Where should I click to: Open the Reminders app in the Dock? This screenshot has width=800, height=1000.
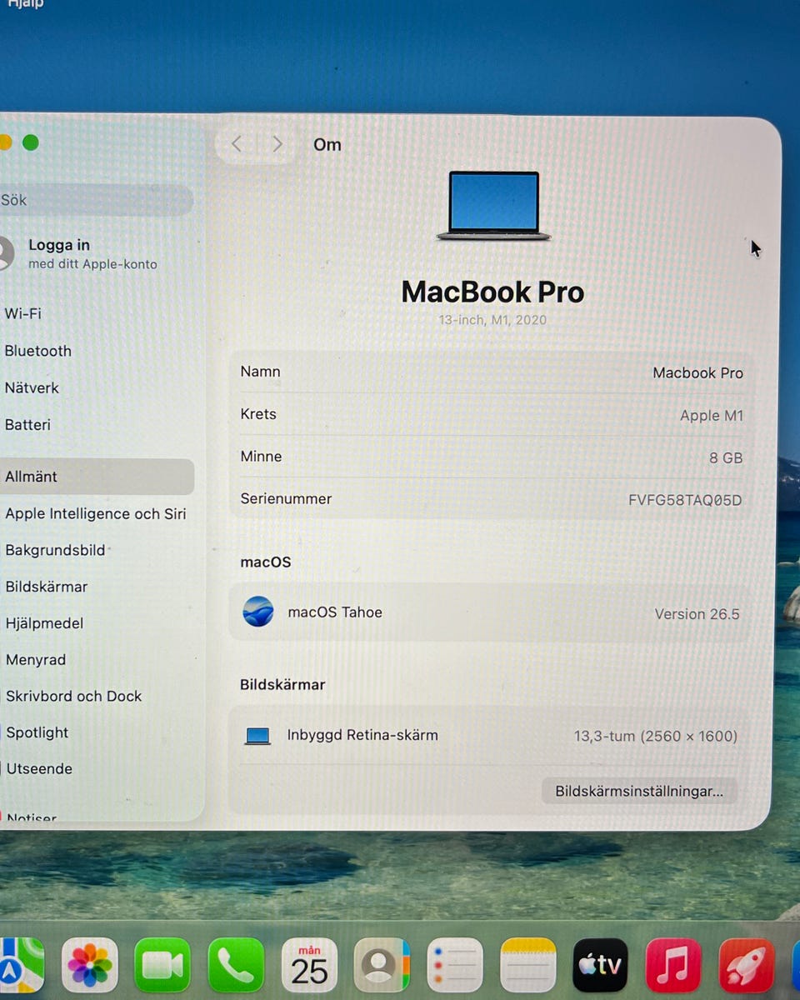455,965
